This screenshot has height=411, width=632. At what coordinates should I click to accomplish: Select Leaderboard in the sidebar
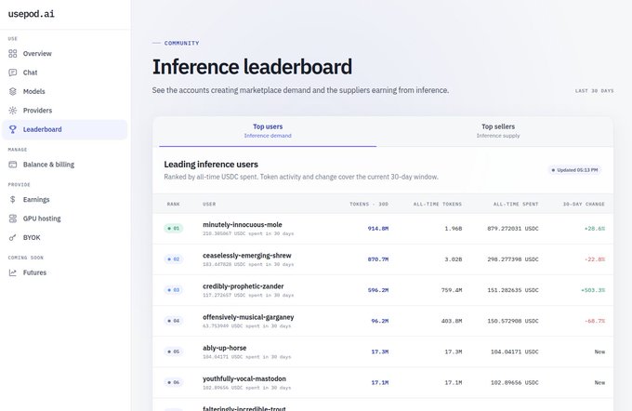click(64, 129)
